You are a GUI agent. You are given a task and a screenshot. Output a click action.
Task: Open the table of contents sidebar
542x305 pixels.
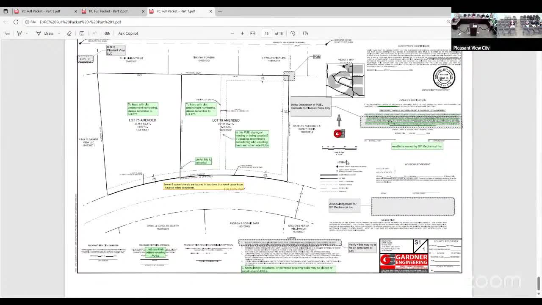(7, 33)
